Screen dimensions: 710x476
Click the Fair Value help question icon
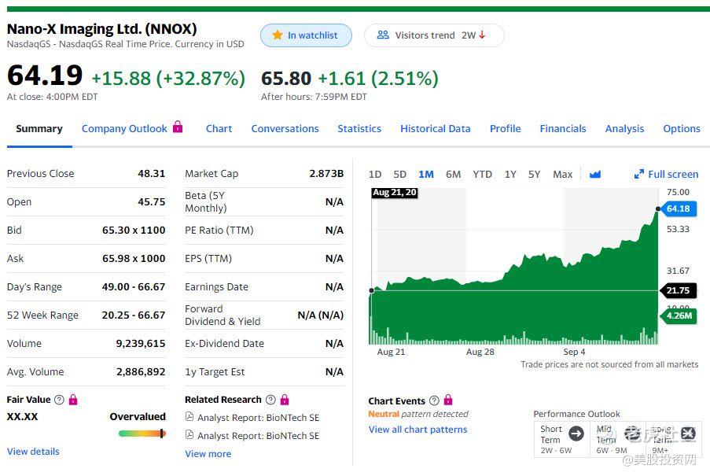59,400
